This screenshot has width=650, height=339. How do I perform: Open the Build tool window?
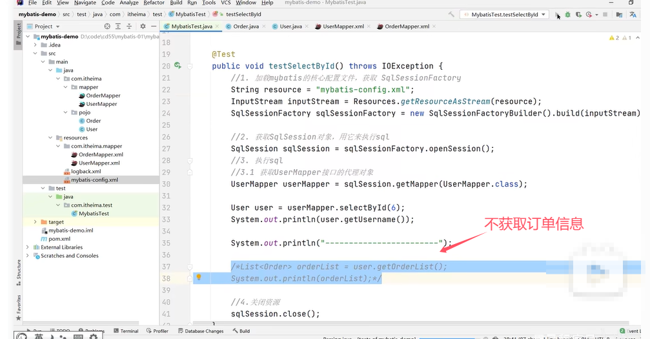[241, 331]
